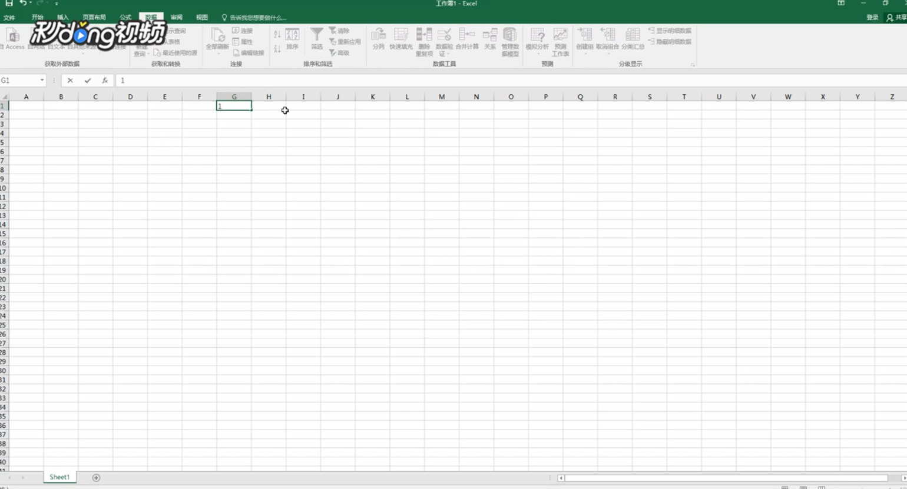Image resolution: width=907 pixels, height=489 pixels.
Task: Click 取消组合 ungroup icon
Action: 608,41
